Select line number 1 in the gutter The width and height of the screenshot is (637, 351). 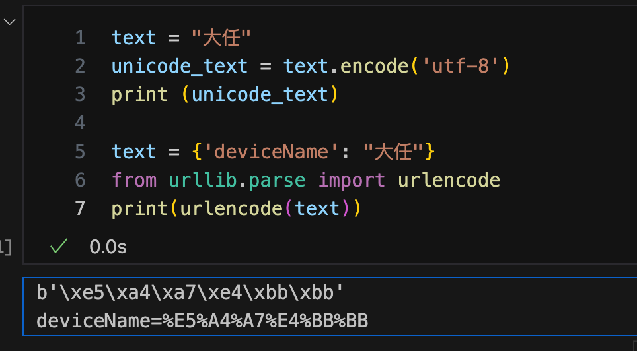(80, 38)
